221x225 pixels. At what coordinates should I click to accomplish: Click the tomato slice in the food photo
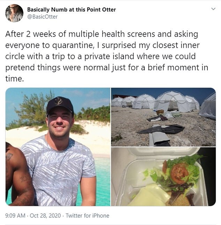click(x=180, y=173)
